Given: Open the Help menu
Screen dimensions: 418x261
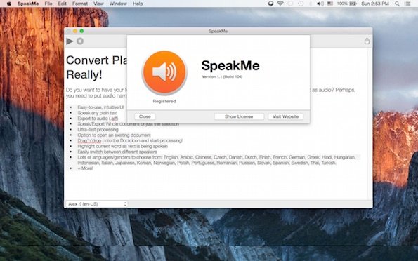Looking at the screenshot, I should tap(138, 4).
